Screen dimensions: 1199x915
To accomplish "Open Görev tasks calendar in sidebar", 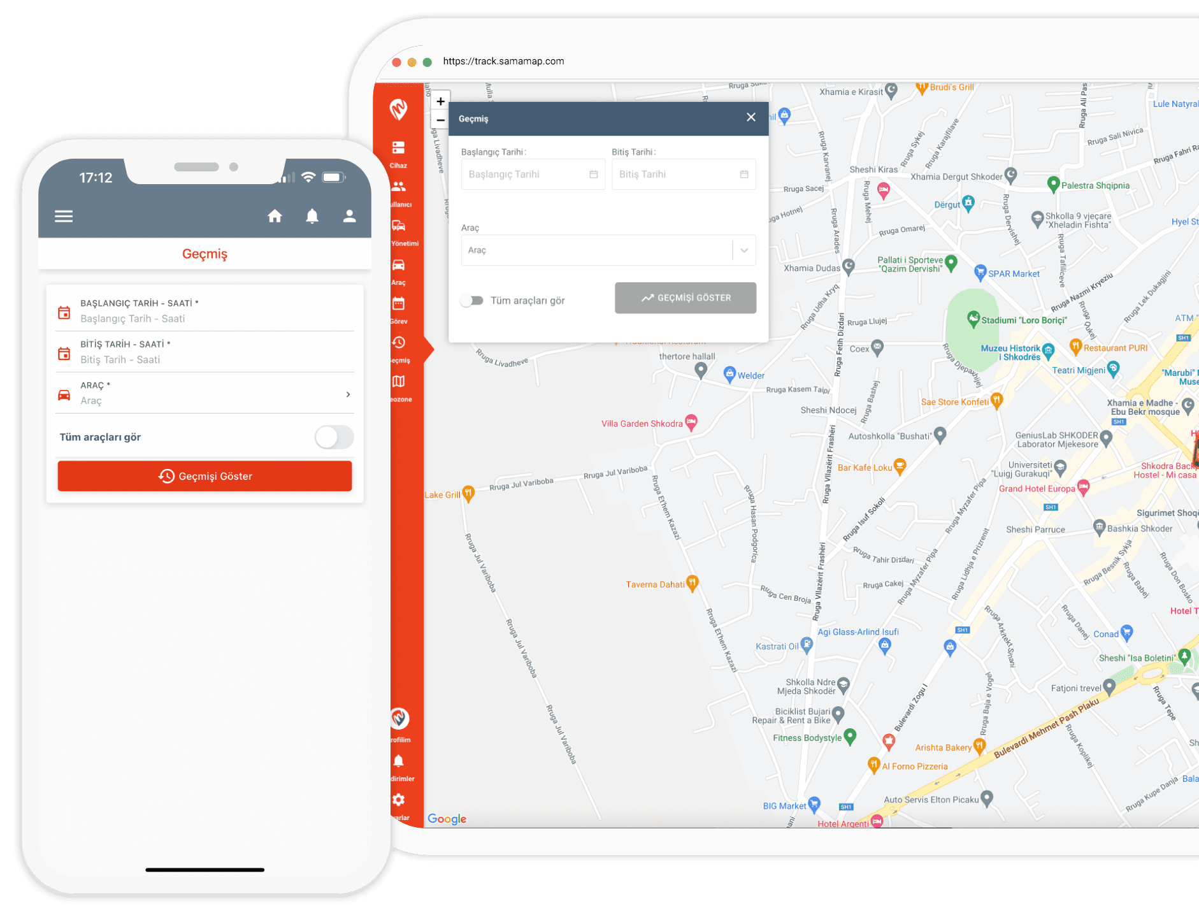I will point(399,310).
